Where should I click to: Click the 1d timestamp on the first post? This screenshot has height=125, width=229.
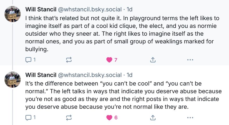tap(129, 10)
